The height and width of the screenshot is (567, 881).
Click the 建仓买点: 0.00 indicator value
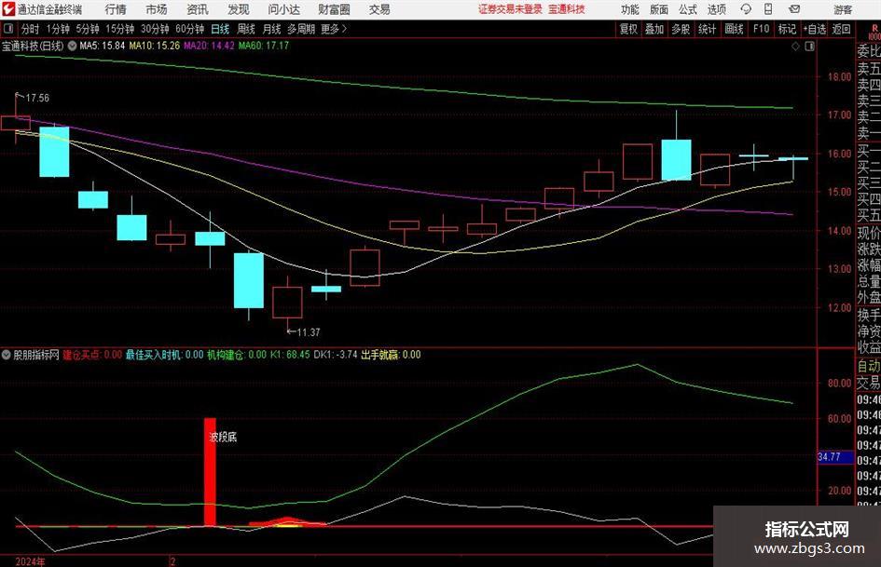pos(92,355)
